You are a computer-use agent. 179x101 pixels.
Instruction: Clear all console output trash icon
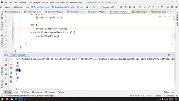11,82
